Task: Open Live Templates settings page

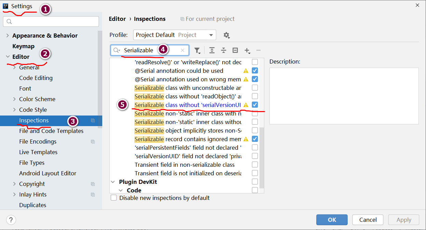Action: click(38, 152)
